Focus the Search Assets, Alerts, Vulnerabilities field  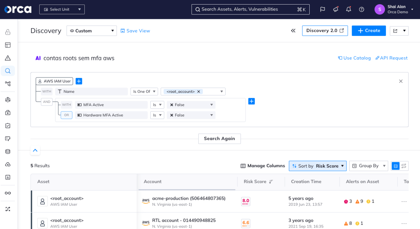[250, 9]
